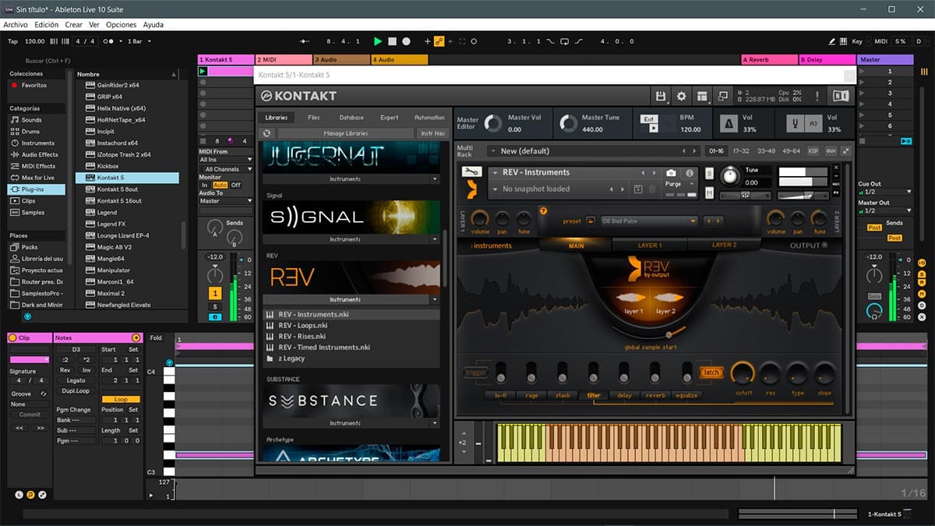Select the reverb effect button
The image size is (935, 526).
pos(655,395)
